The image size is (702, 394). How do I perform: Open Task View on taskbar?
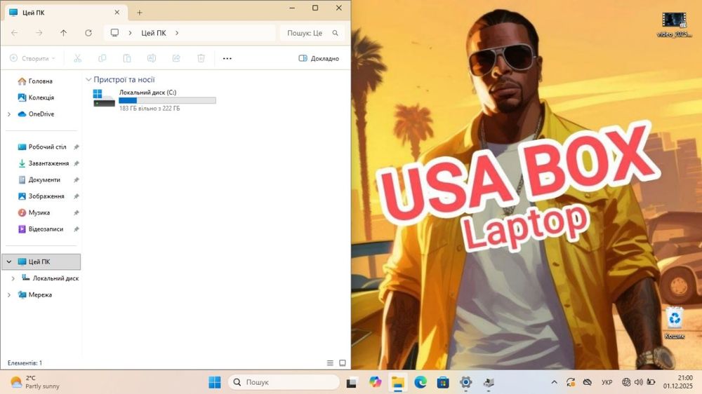(352, 383)
